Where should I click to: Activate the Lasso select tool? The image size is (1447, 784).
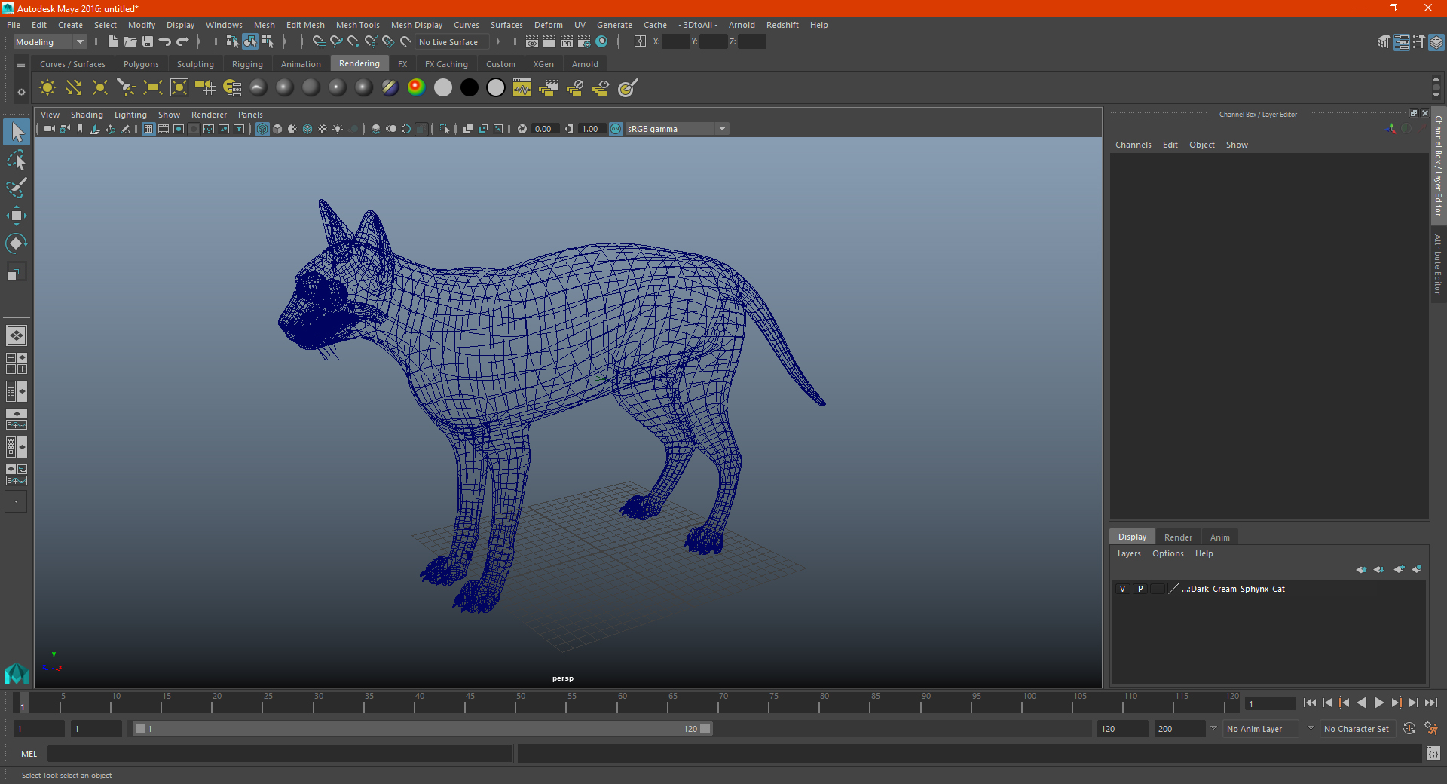coord(17,161)
